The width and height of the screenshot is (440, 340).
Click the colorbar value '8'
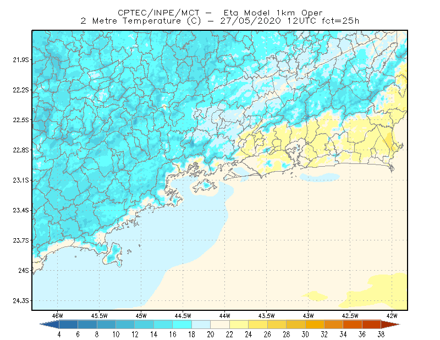[97, 334]
